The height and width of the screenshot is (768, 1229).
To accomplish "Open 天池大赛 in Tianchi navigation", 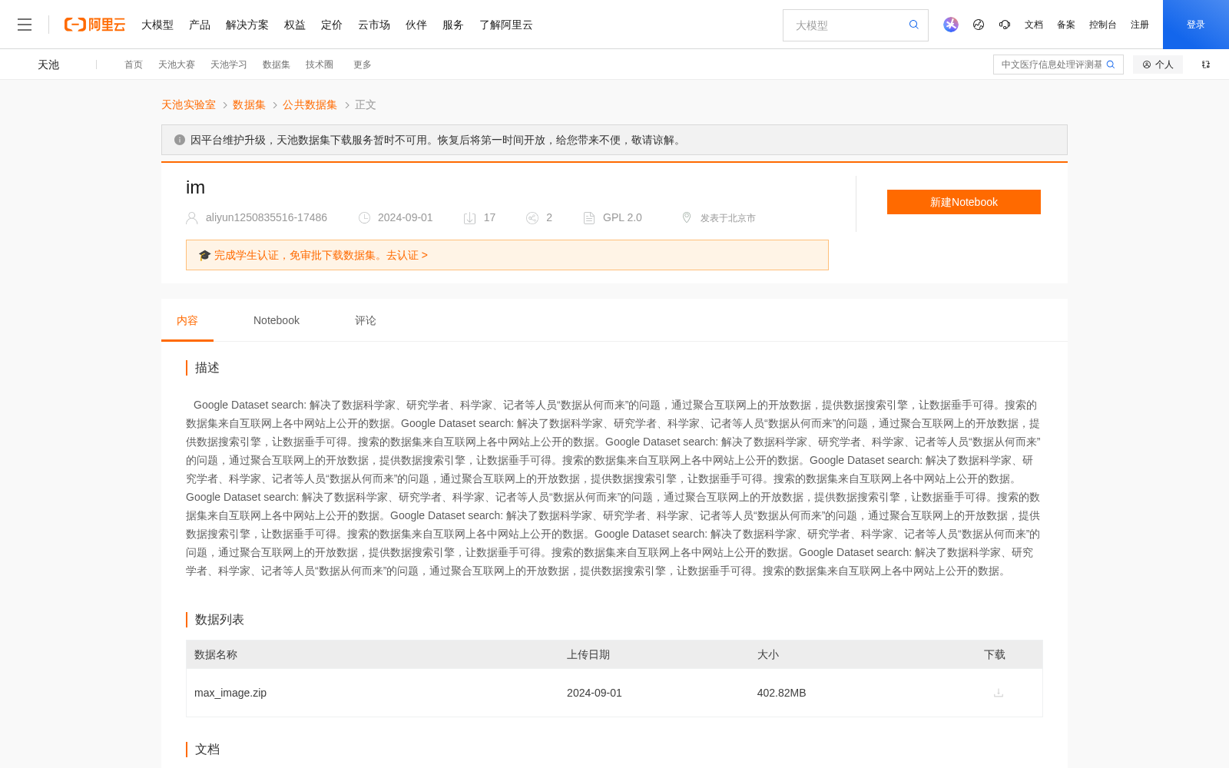I will coord(177,65).
